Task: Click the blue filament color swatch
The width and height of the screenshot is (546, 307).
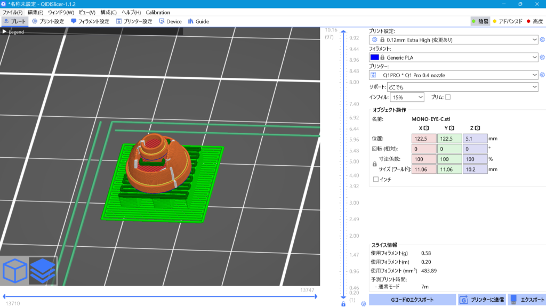Action: 374,58
